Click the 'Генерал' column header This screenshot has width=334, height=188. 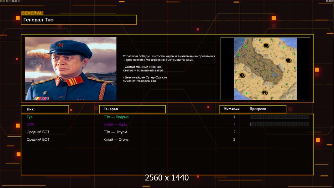click(133, 109)
